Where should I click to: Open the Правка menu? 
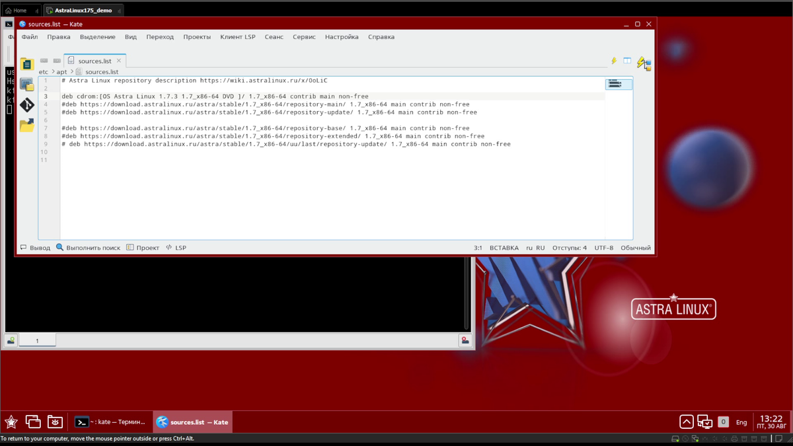[x=59, y=37]
